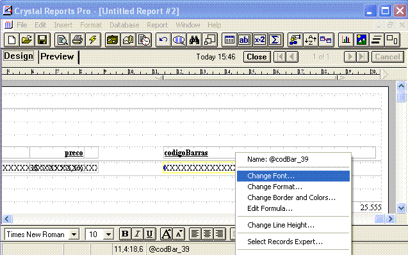The width and height of the screenshot is (408, 255).
Task: Switch to the Preview tab
Action: tap(57, 57)
